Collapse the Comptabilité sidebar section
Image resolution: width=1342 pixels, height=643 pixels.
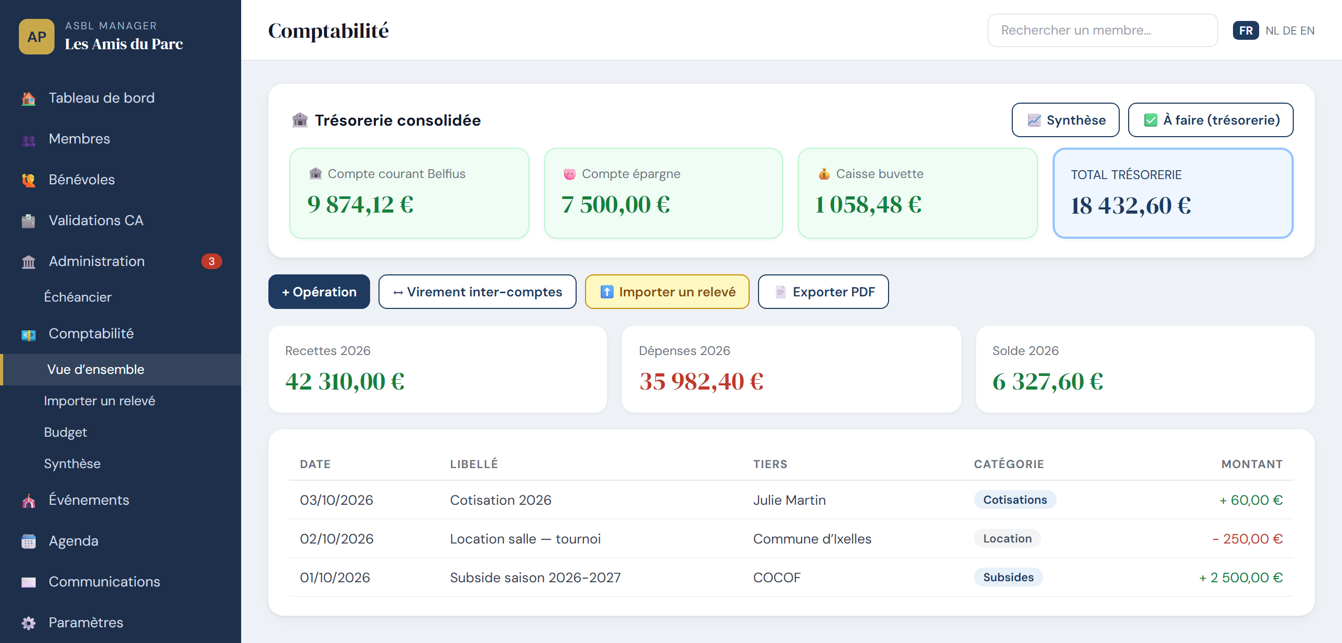pyautogui.click(x=121, y=334)
